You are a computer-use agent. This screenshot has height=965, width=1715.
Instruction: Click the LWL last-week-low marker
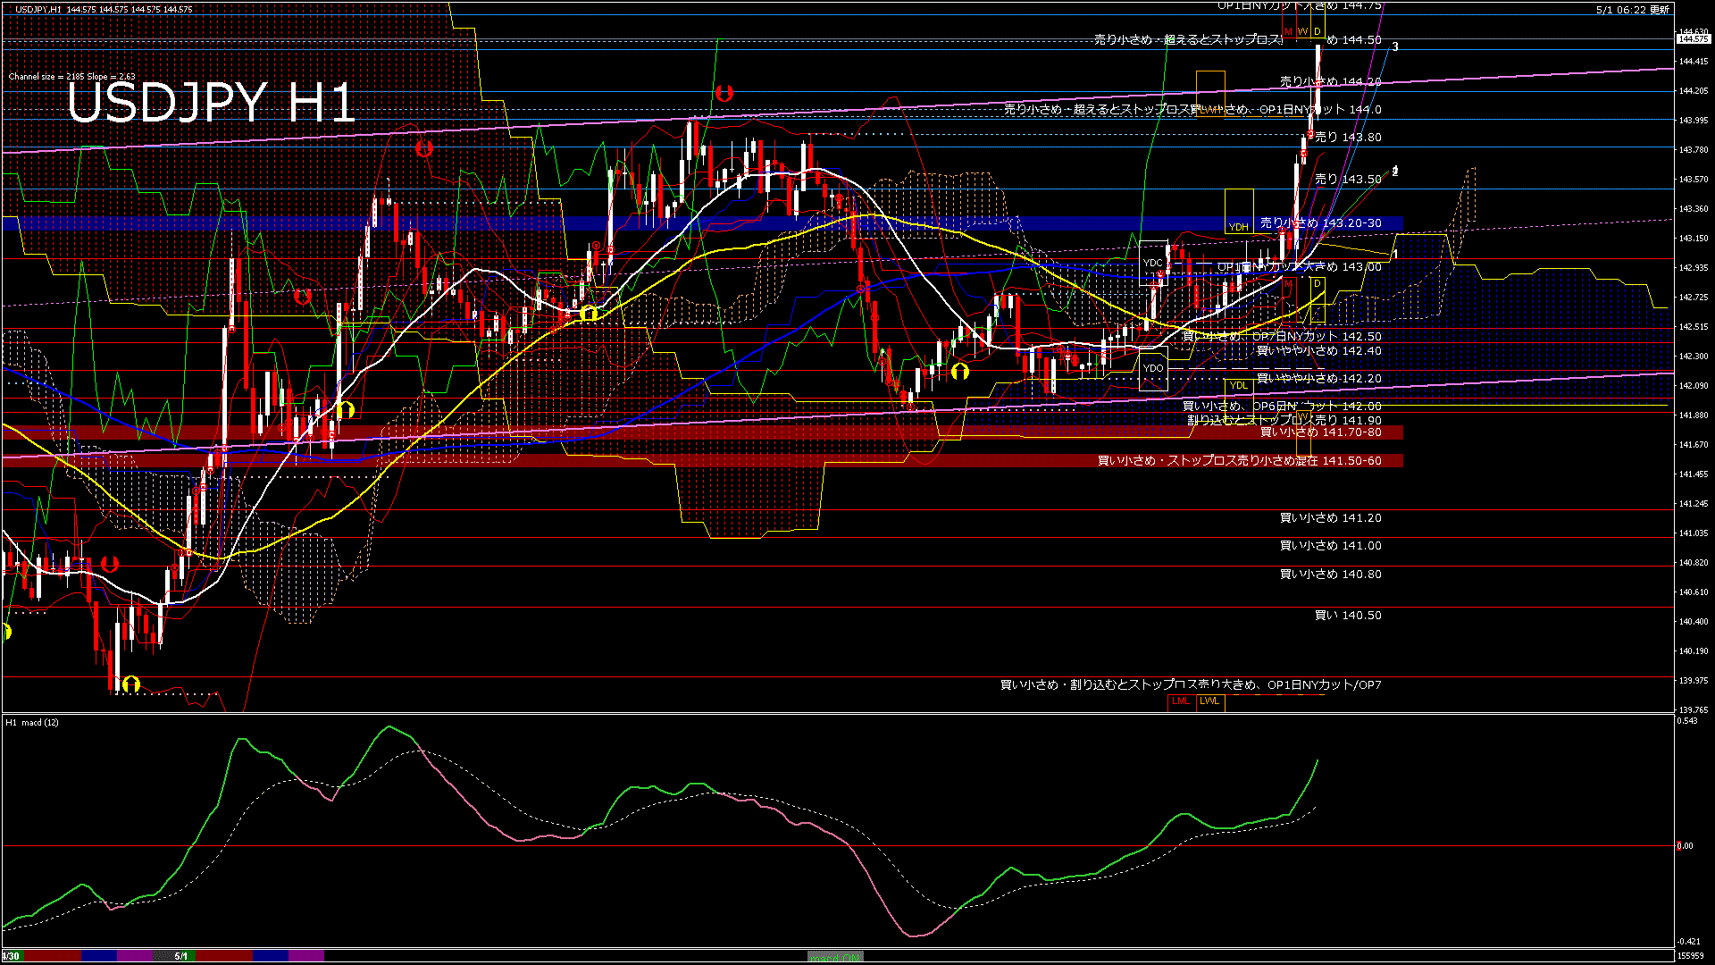coord(1209,701)
